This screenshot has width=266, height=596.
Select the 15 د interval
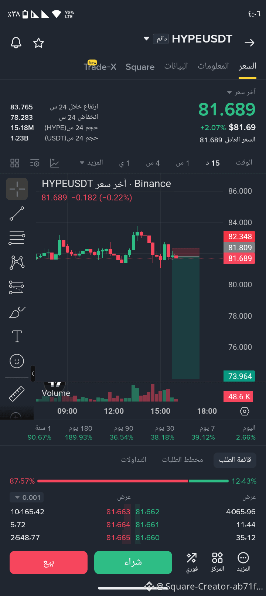[x=213, y=163]
